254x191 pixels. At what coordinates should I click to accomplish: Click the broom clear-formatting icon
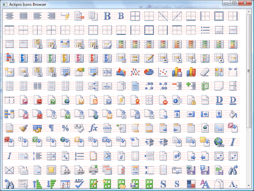pos(23,128)
